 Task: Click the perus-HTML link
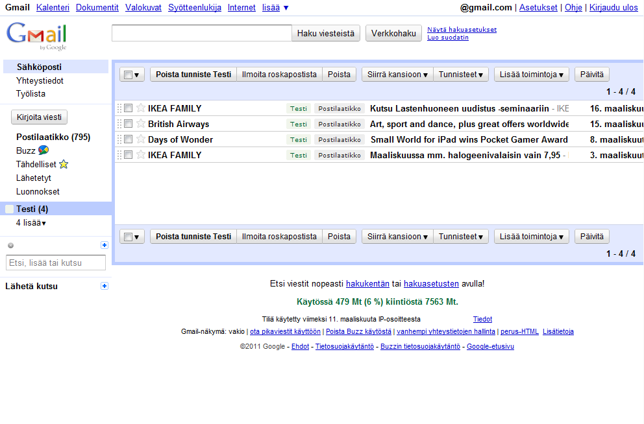point(519,331)
